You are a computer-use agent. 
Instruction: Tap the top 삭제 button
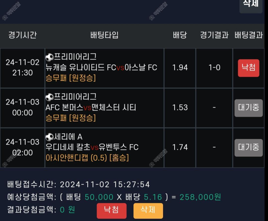pos(251,5)
